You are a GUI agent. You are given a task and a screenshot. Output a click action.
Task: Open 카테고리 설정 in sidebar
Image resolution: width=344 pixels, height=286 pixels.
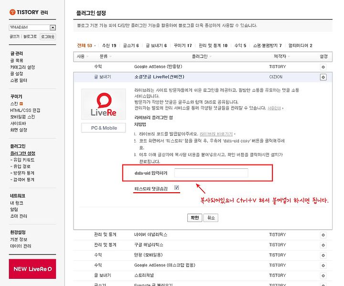pyautogui.click(x=22, y=67)
